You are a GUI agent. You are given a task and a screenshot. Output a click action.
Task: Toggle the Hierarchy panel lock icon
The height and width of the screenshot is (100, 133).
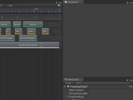(127, 80)
